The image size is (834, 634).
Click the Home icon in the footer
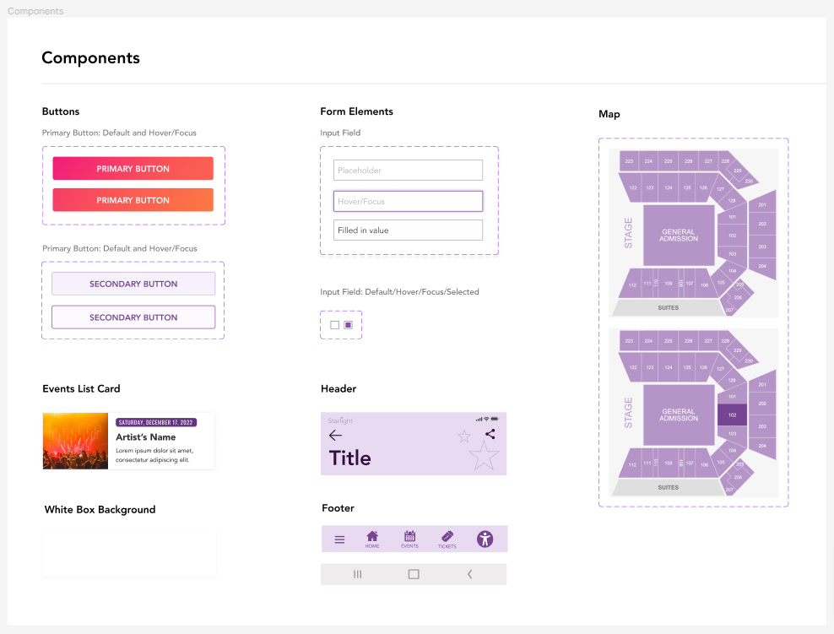[x=372, y=538]
